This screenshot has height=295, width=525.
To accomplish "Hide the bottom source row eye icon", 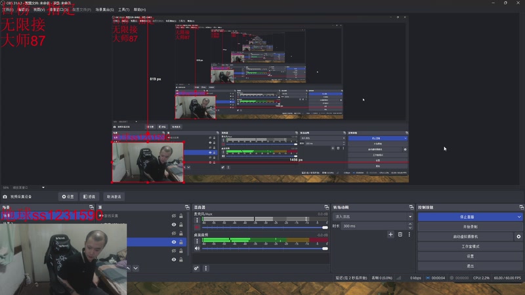I will [x=174, y=260].
